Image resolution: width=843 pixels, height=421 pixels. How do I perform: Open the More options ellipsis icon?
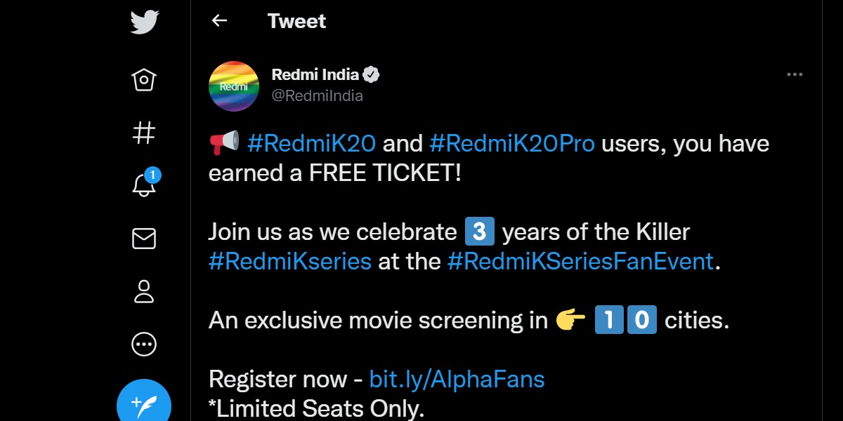[x=143, y=344]
